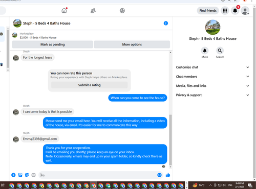The image size is (256, 189).
Task: Expand Customize chat section
Action: (x=212, y=67)
